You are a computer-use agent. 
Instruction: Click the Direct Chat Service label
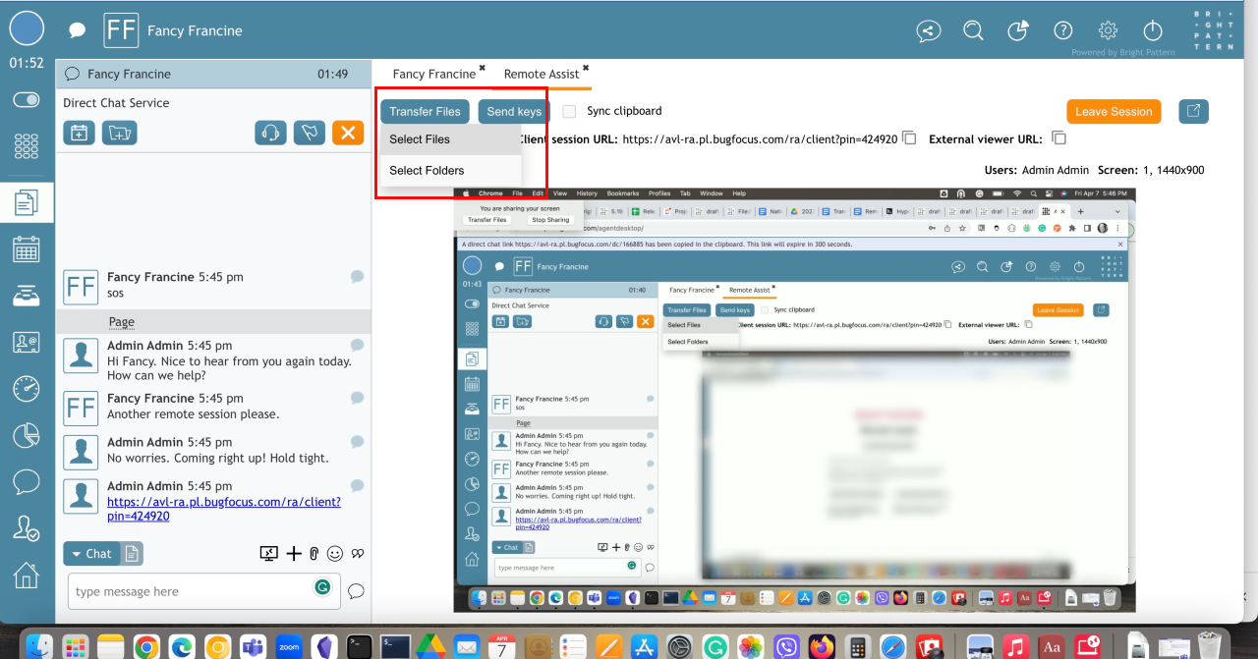tap(116, 103)
